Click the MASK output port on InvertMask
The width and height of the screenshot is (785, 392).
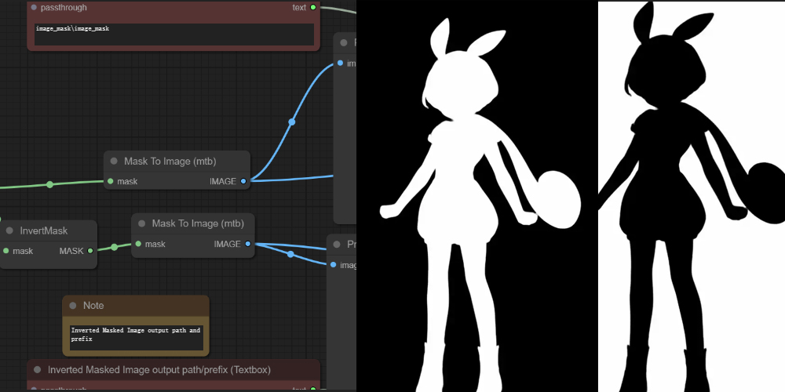(90, 251)
